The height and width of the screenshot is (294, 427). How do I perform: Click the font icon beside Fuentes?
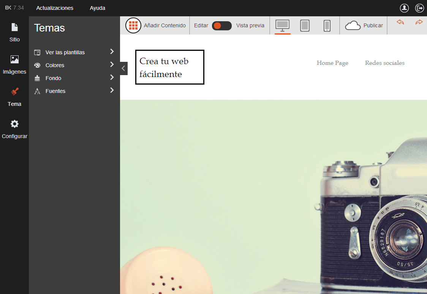[37, 91]
